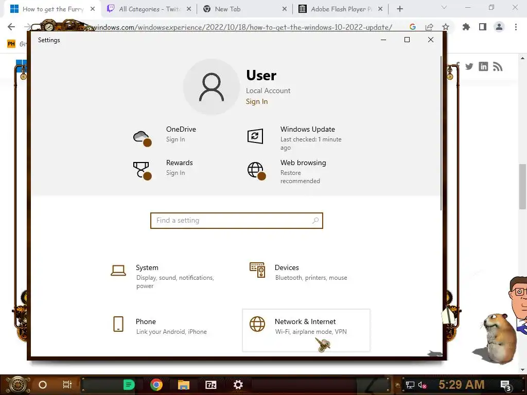Go back in Chrome with the back arrow

click(x=11, y=27)
